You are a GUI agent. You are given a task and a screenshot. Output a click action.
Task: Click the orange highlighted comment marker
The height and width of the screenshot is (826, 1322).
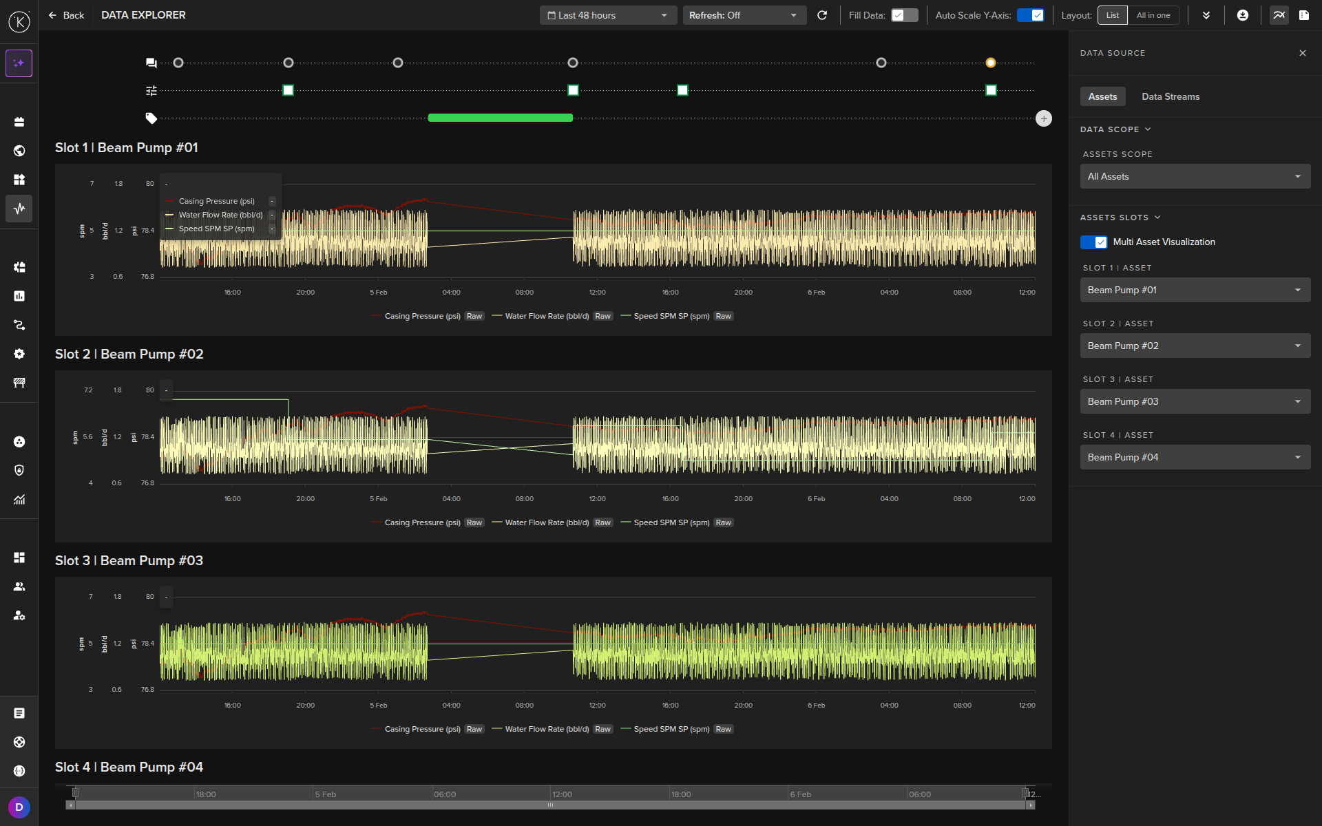point(991,63)
